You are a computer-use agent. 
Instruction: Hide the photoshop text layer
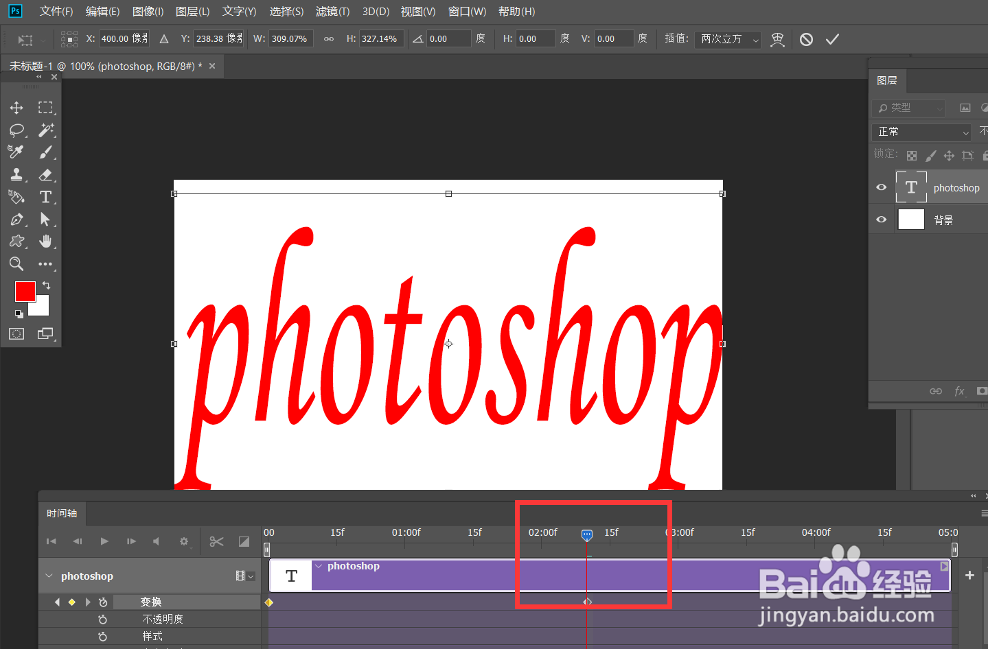[882, 187]
